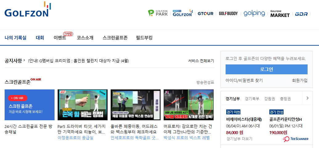Select the 강원권 region tab
Viewport: 319px width, 148px height.
pyautogui.click(x=270, y=99)
